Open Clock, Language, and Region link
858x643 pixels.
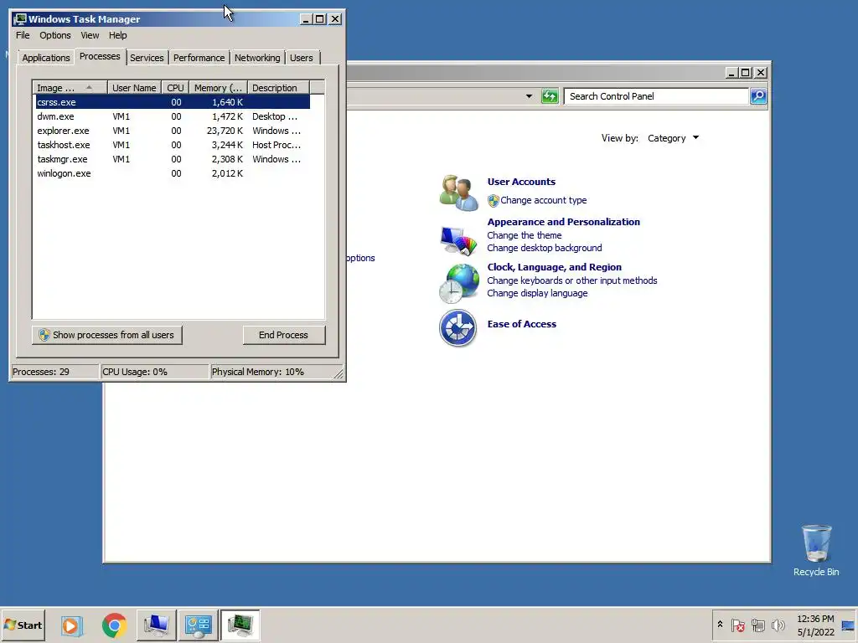click(x=555, y=267)
